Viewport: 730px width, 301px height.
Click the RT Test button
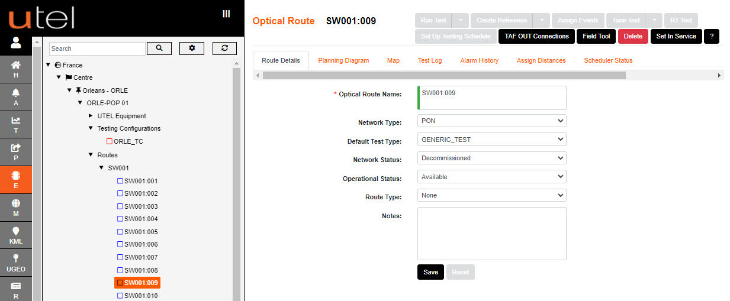click(x=681, y=20)
